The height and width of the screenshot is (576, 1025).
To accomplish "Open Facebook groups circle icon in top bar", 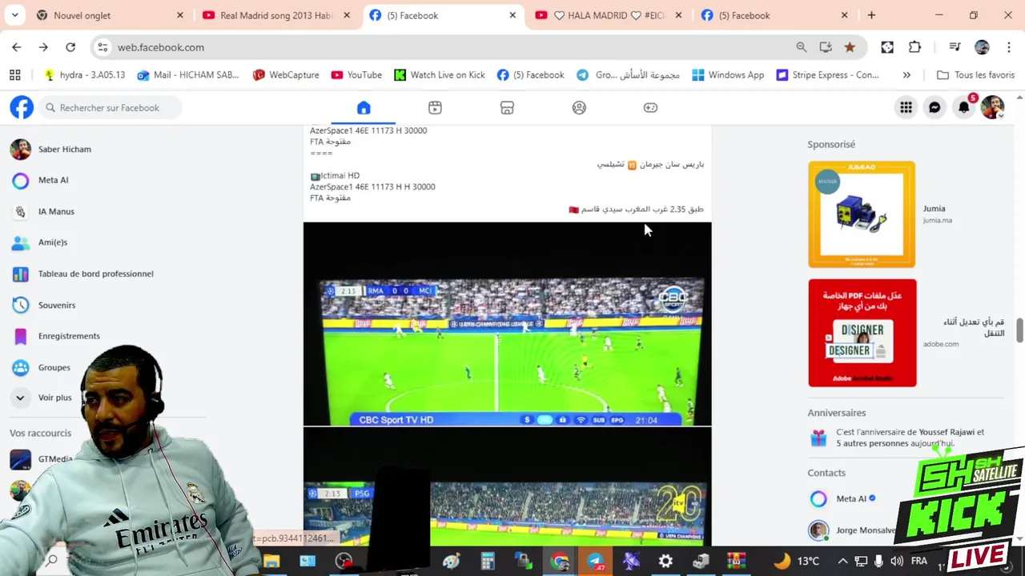I will (579, 108).
